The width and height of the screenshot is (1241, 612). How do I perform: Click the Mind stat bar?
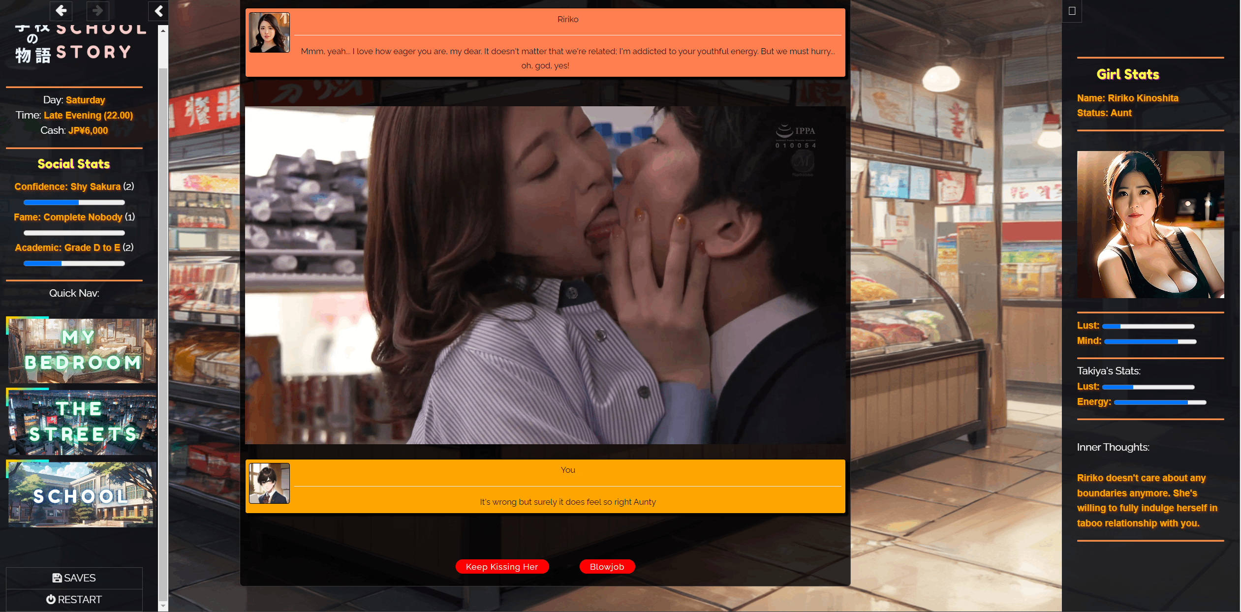[1150, 341]
